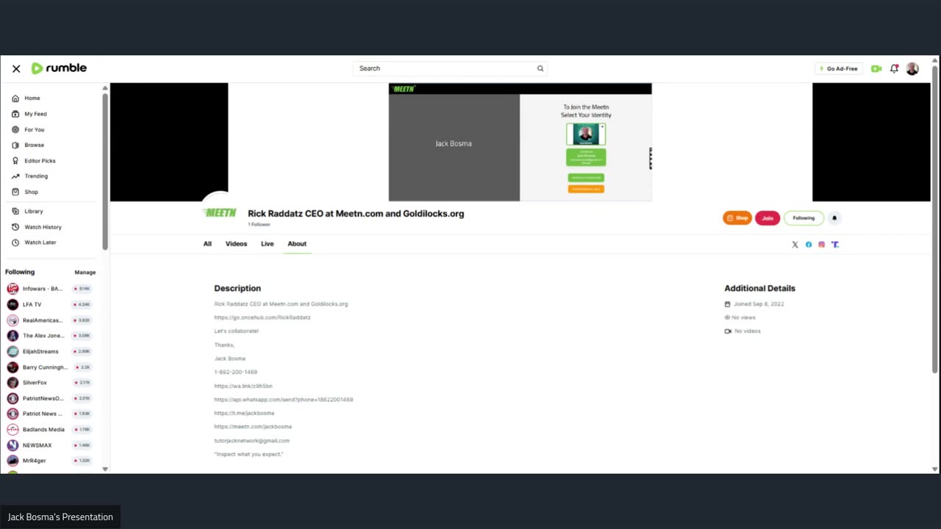941x529 pixels.
Task: Open the channel's Facebook social link
Action: tap(809, 245)
